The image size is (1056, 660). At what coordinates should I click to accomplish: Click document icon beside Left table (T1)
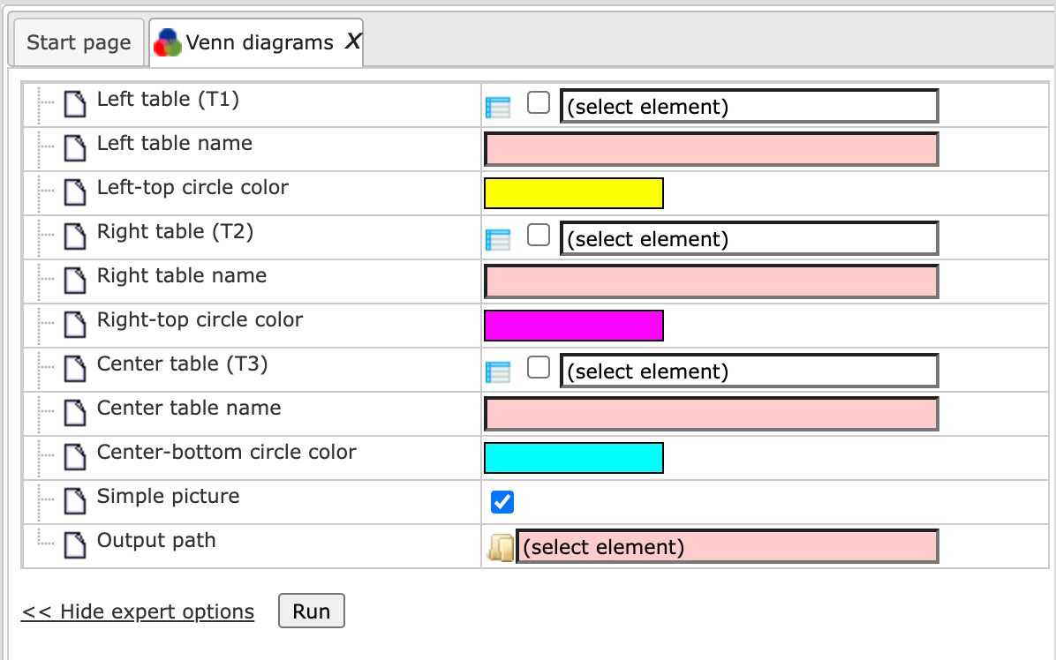click(x=75, y=104)
